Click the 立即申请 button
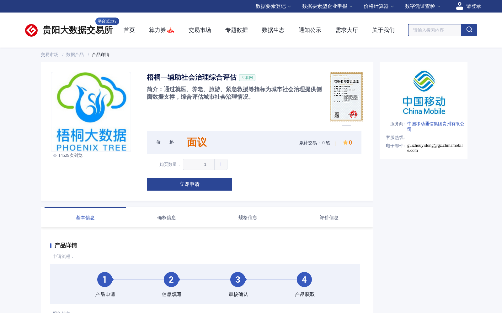502x313 pixels. pyautogui.click(x=190, y=184)
